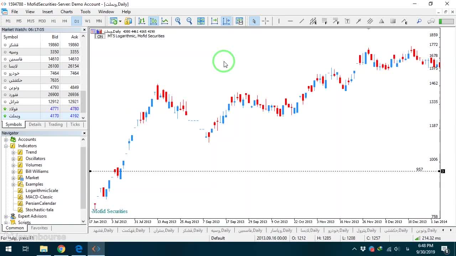
Task: Click the ON button on chart
Action: click(100, 37)
